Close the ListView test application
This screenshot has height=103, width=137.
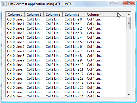[x=129, y=3]
